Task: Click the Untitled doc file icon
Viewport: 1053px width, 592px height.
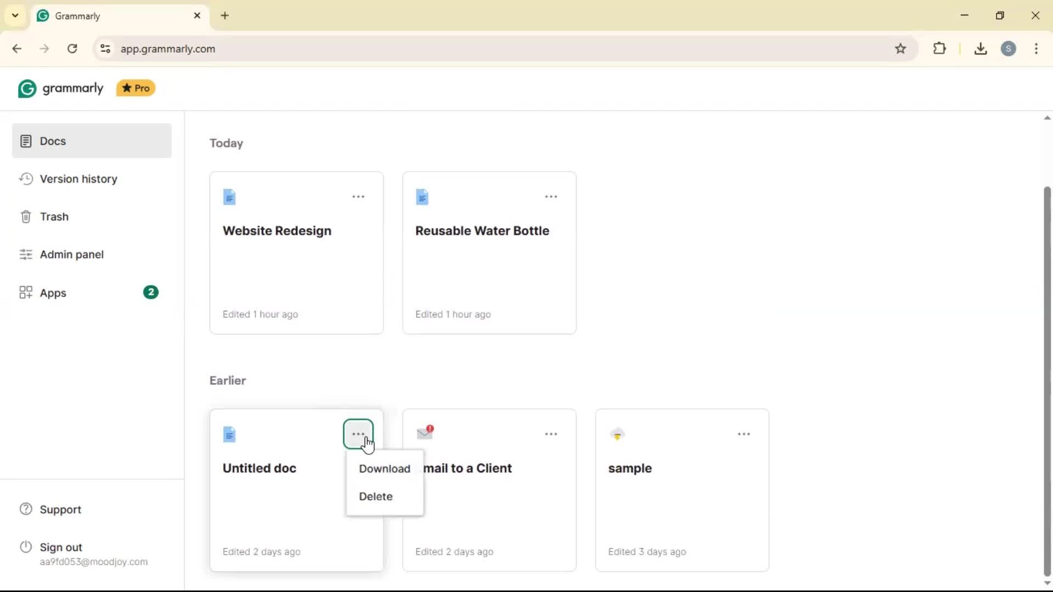Action: click(x=229, y=435)
